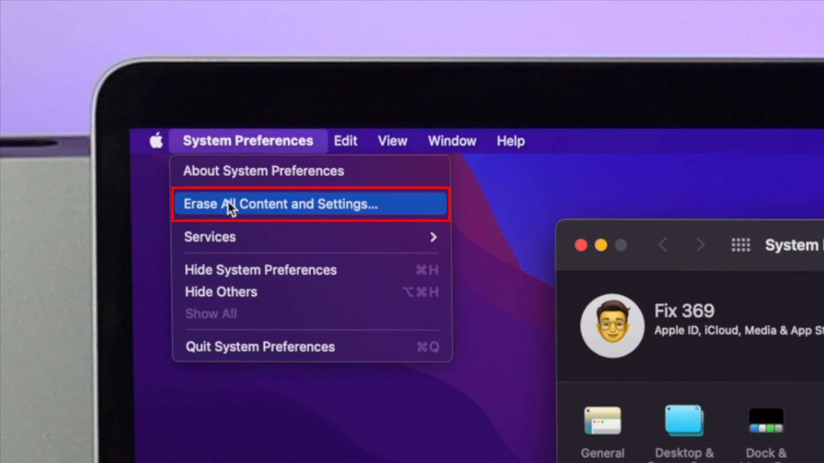This screenshot has width=824, height=463.
Task: Open General preferences icon
Action: [x=603, y=421]
